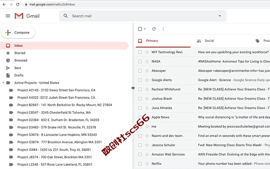Open label Project D3483 Snake Hill St
This screenshot has width=270, height=169.
tap(57, 127)
